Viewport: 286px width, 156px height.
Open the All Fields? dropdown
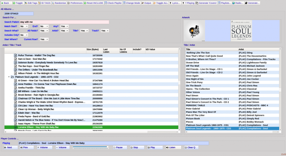click(x=44, y=31)
